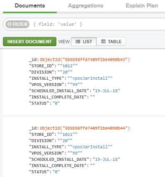Click STORE_ID value 1012

(68, 66)
